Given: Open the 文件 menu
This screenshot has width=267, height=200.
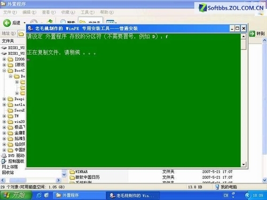Looking at the screenshot, I should point(10,12).
